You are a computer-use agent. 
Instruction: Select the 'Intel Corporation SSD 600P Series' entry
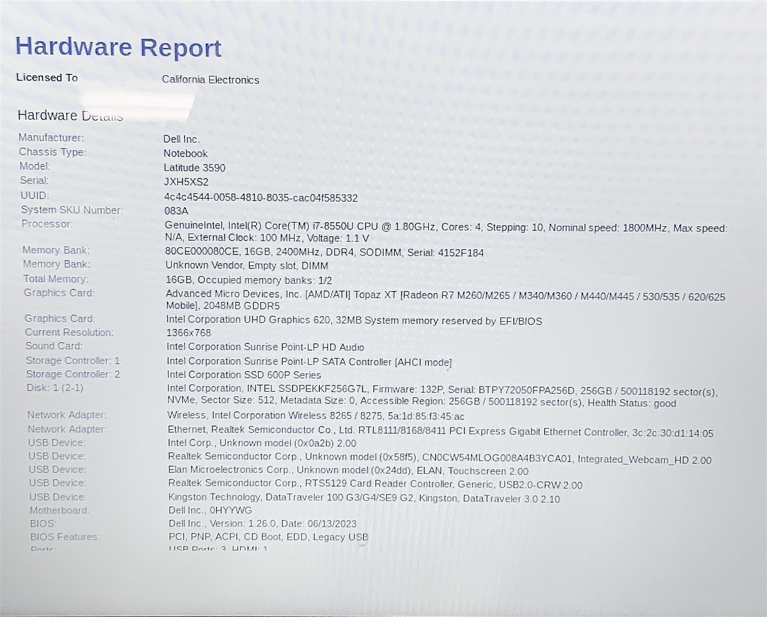pyautogui.click(x=244, y=375)
